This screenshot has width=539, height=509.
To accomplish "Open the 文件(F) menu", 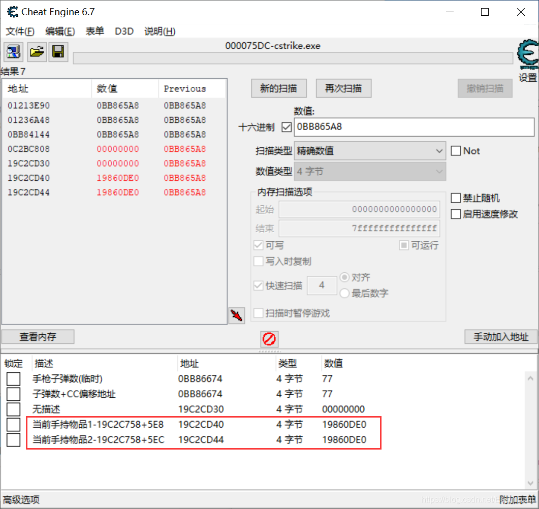I will [20, 31].
